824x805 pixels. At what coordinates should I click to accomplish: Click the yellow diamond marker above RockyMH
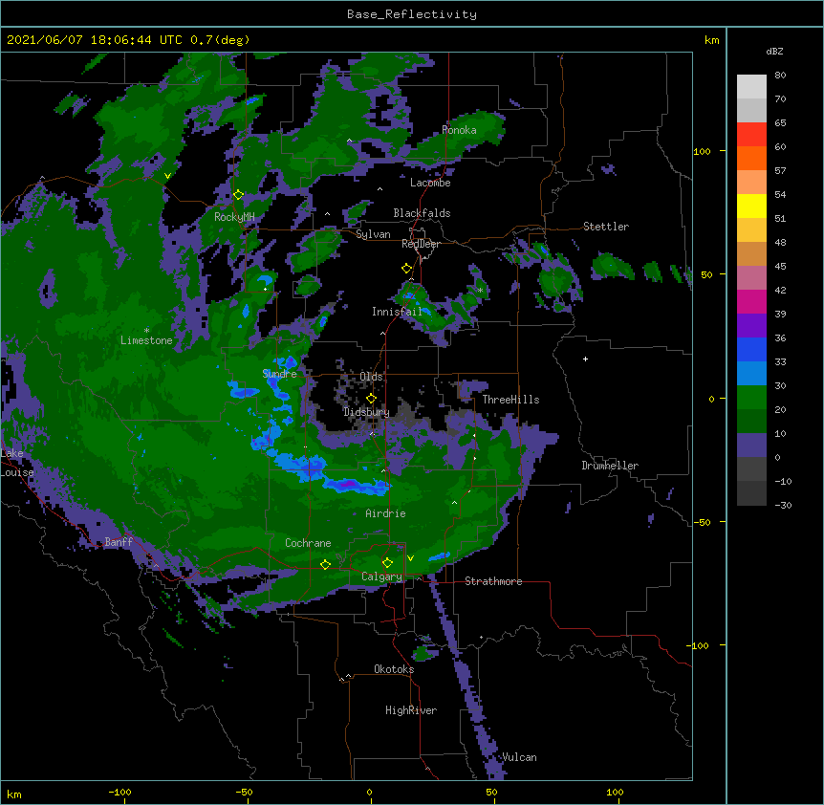[x=238, y=195]
